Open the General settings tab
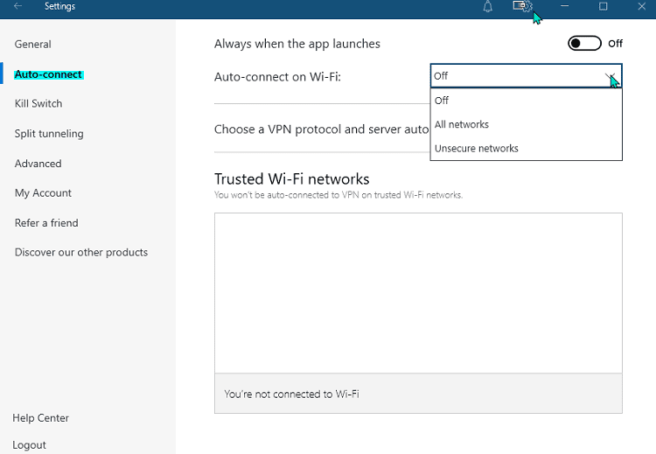Viewport: 656px width, 454px height. [x=33, y=44]
